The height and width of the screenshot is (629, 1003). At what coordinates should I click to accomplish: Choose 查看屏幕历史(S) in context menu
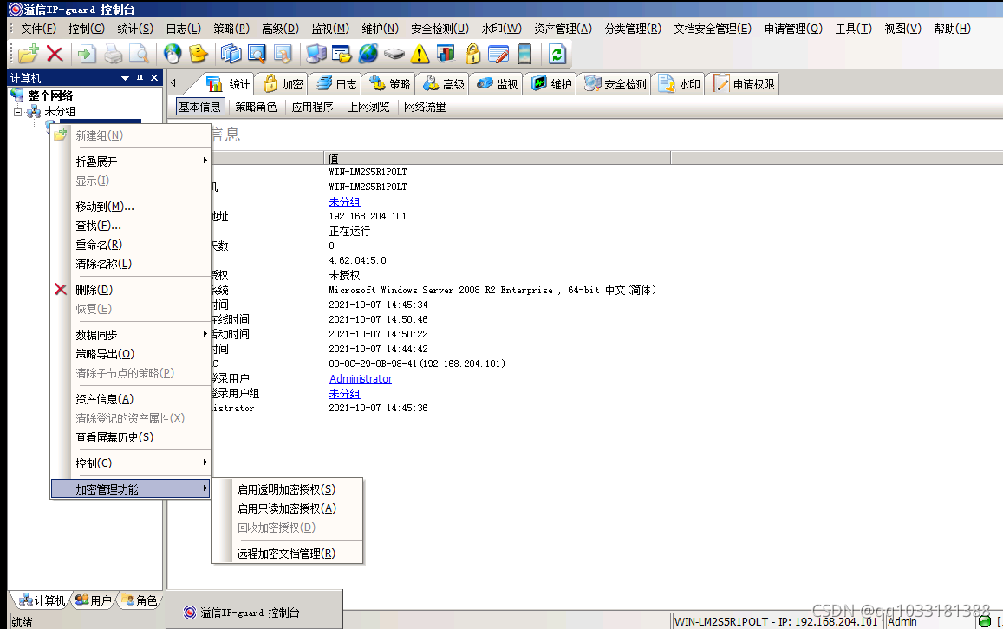tap(130, 437)
